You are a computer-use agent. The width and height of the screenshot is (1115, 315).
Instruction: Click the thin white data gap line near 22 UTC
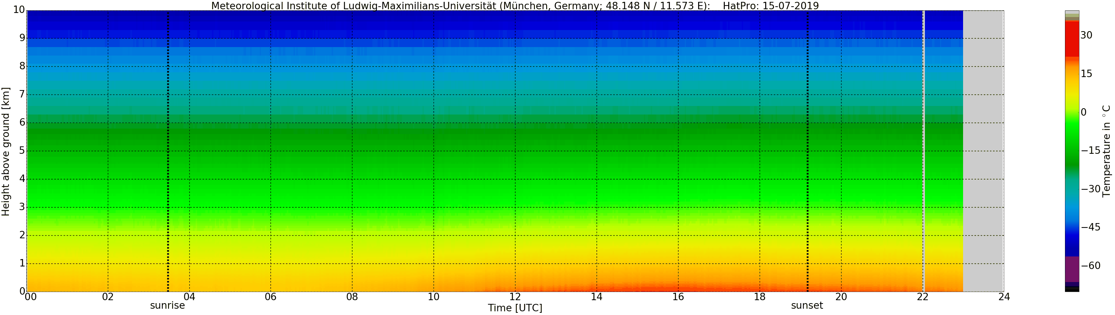pos(924,152)
